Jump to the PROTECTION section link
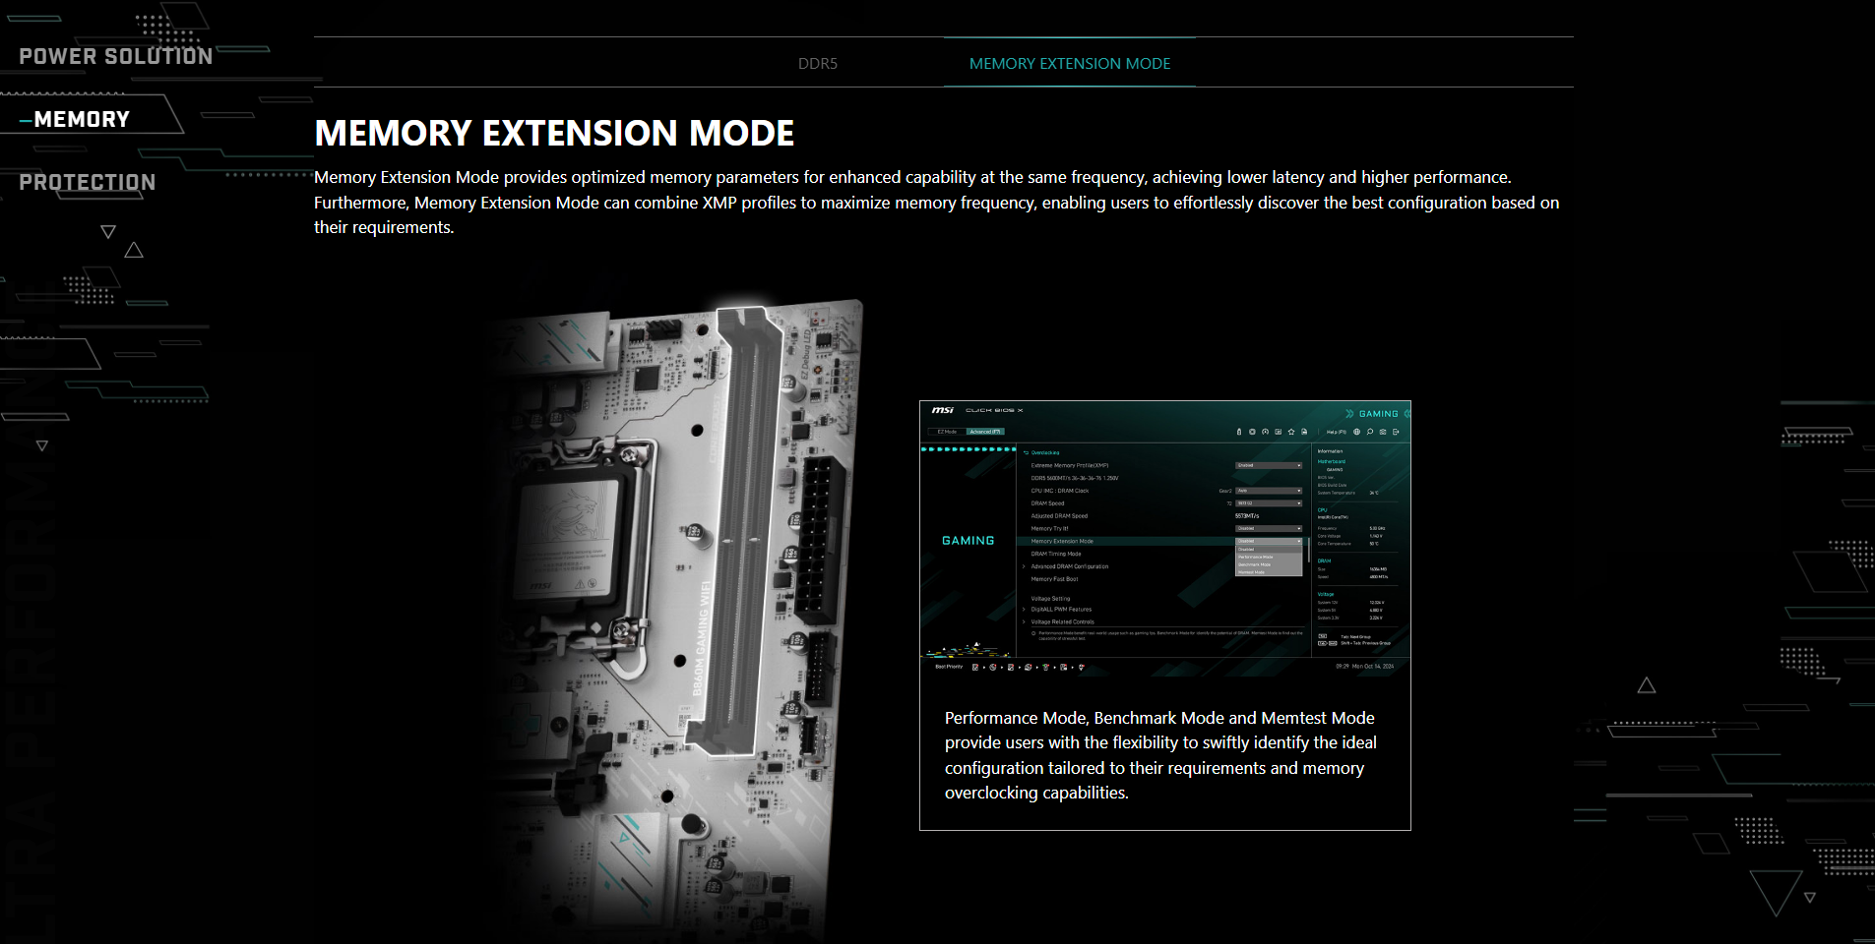 click(x=88, y=183)
